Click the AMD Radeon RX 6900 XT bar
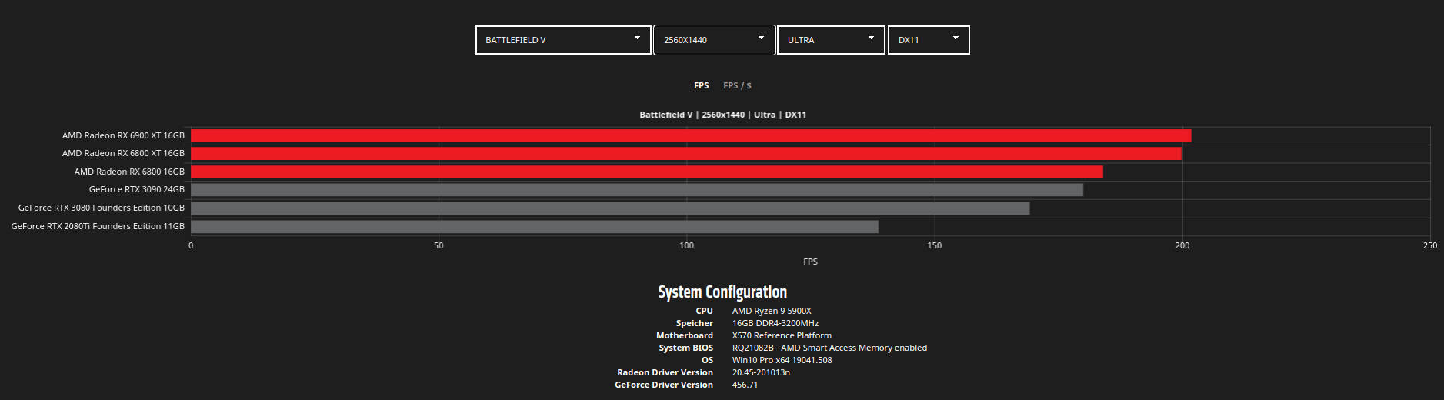The image size is (1444, 400). pyautogui.click(x=691, y=135)
